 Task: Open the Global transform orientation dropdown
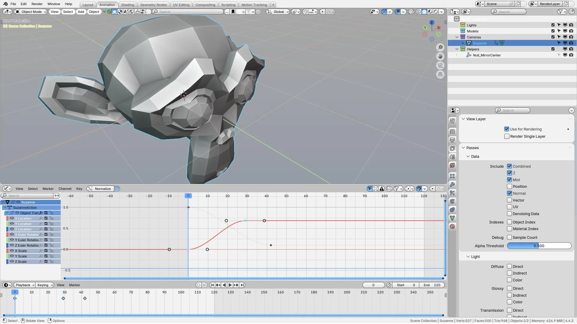coord(278,12)
